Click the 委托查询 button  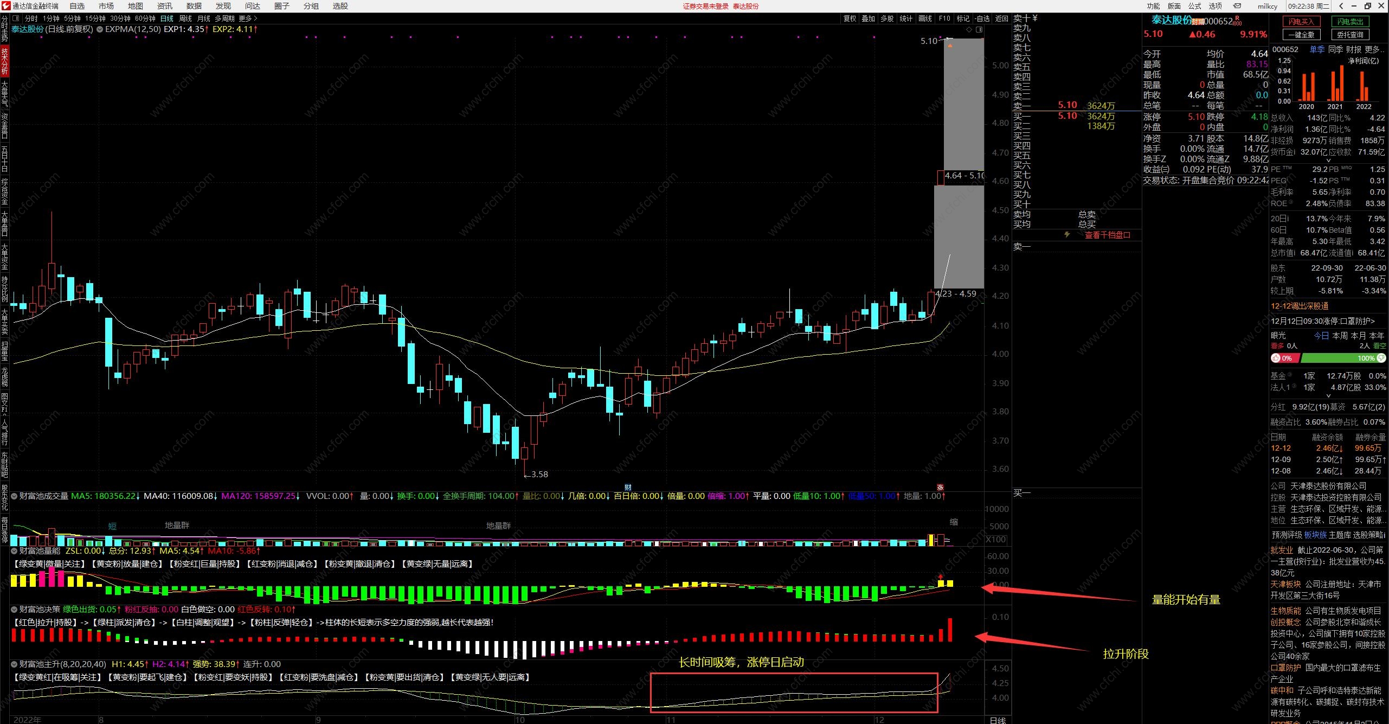point(1349,35)
